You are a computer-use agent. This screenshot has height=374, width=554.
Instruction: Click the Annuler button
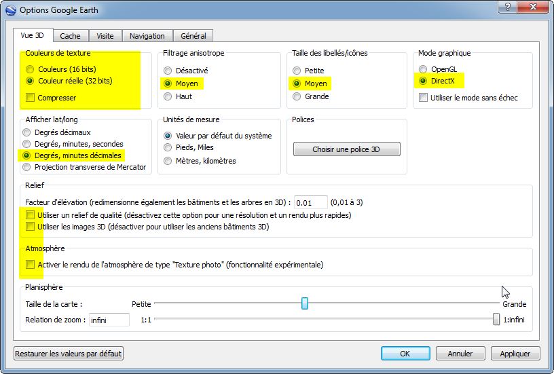coord(460,354)
